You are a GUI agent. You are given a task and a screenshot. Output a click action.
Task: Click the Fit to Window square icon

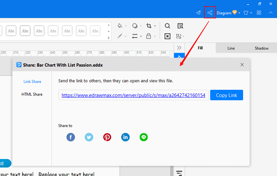coord(167,36)
